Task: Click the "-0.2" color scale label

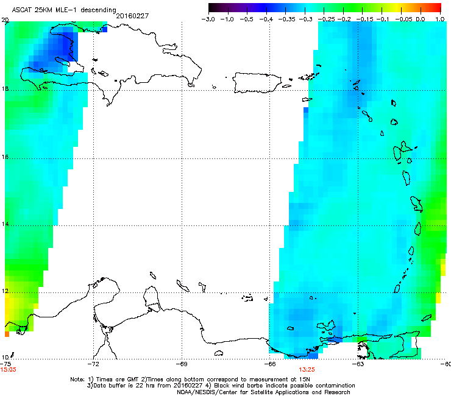Action: coord(344,19)
